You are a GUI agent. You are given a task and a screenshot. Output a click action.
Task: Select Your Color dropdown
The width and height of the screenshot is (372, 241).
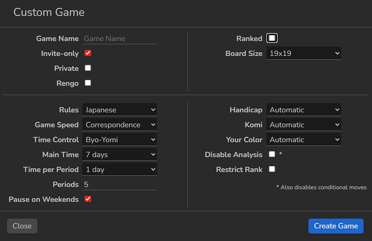(x=304, y=139)
